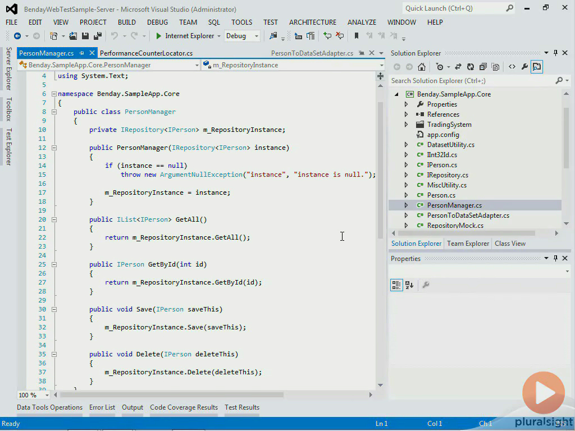Open the Debug configuration dropdown

pos(241,36)
